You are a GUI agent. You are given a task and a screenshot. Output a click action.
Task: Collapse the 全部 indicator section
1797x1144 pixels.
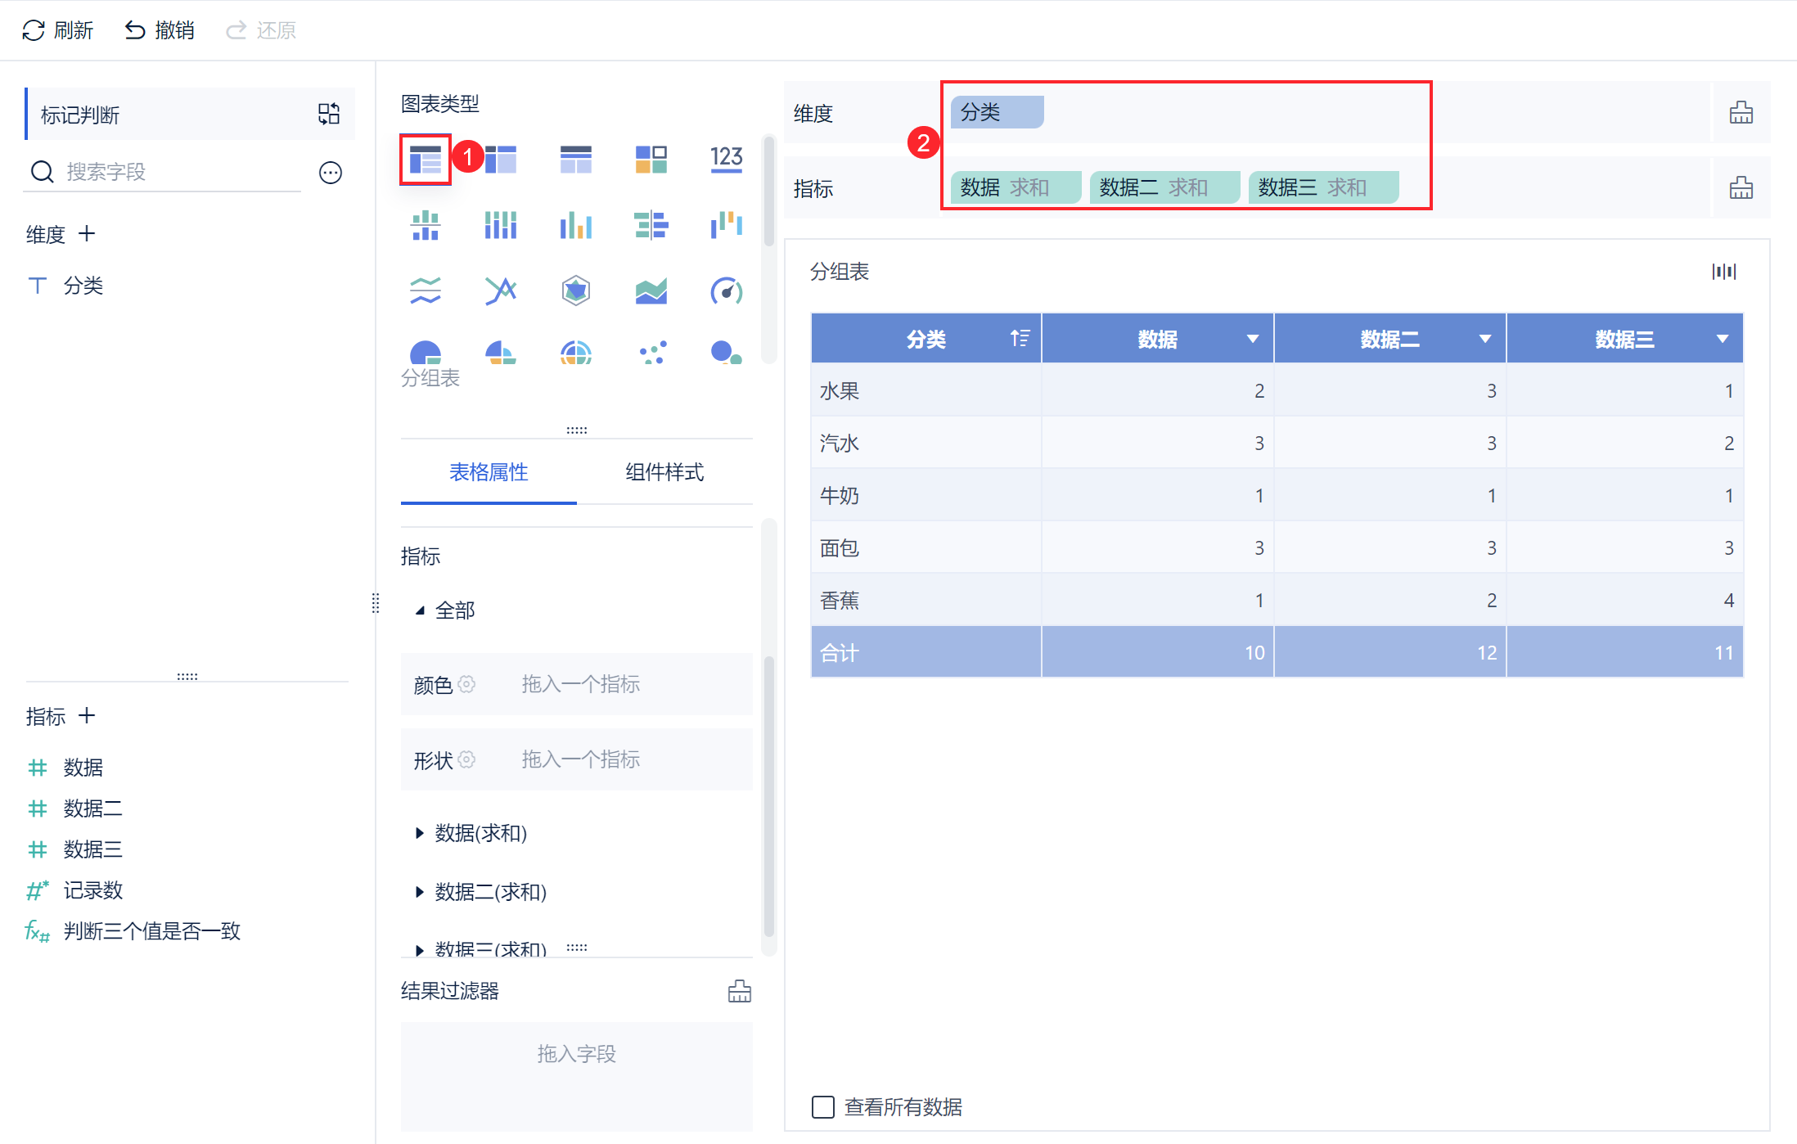click(420, 610)
